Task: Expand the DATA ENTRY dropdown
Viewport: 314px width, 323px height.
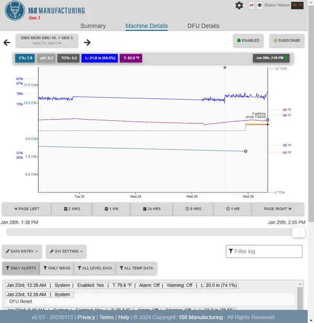Action: pos(21,251)
